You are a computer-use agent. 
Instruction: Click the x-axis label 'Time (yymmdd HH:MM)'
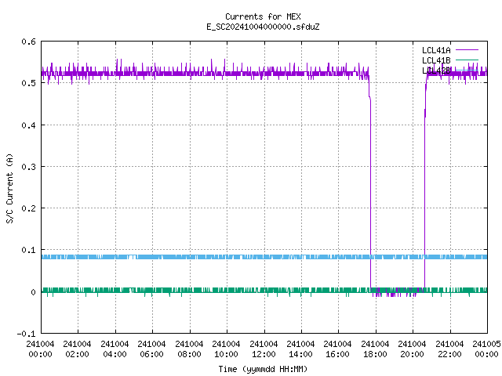(x=263, y=369)
